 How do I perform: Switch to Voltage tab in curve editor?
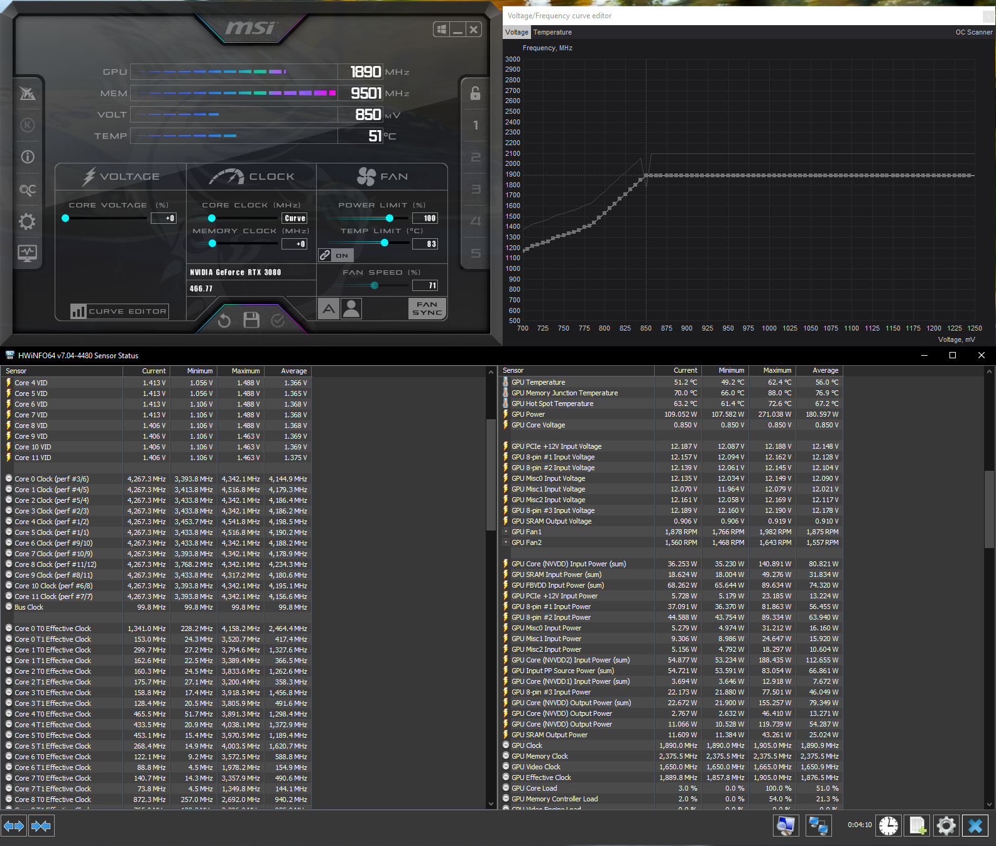517,32
